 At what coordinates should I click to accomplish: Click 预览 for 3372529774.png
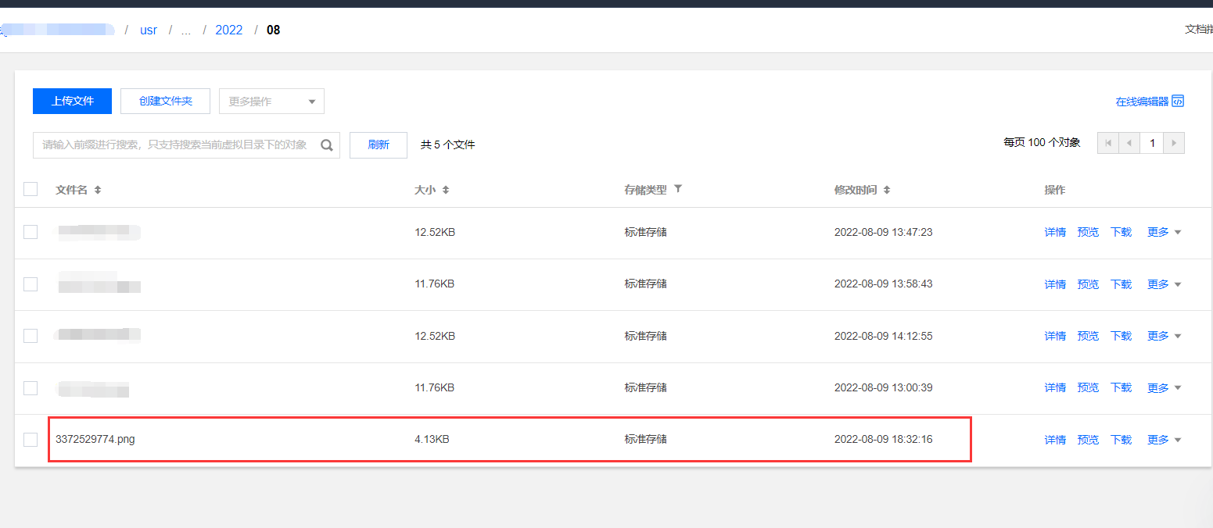[1088, 440]
